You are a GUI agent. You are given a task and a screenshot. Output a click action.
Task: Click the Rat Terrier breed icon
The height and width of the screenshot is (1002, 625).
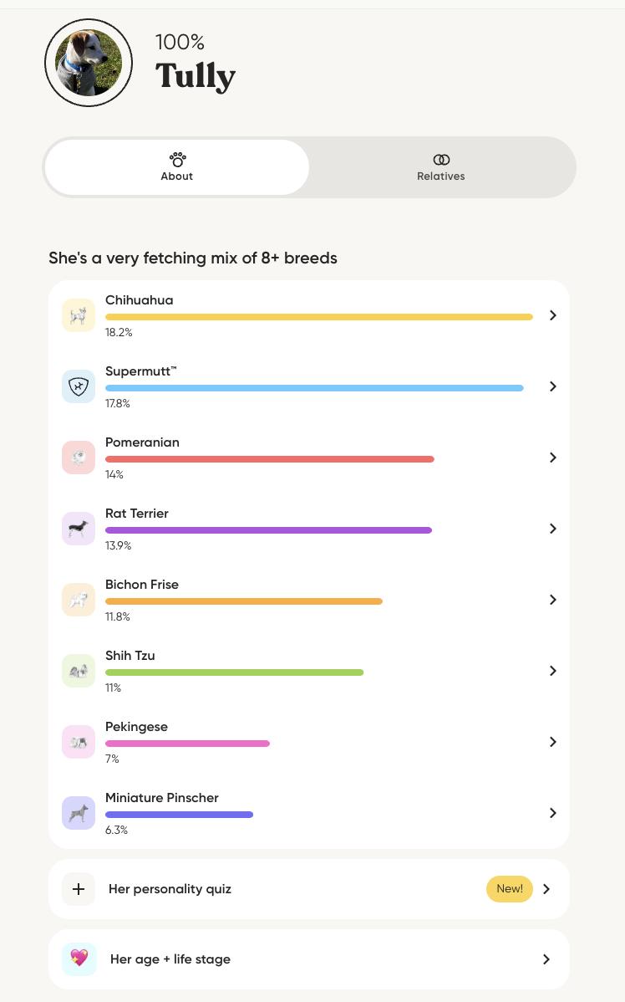pyautogui.click(x=79, y=529)
